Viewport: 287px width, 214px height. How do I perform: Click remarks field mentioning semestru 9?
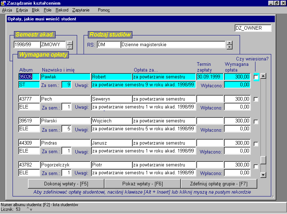(144, 85)
